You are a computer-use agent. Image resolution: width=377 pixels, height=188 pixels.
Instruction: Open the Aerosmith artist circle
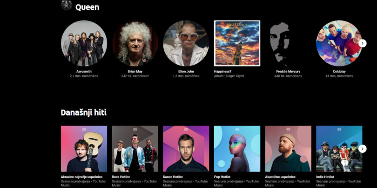84,43
